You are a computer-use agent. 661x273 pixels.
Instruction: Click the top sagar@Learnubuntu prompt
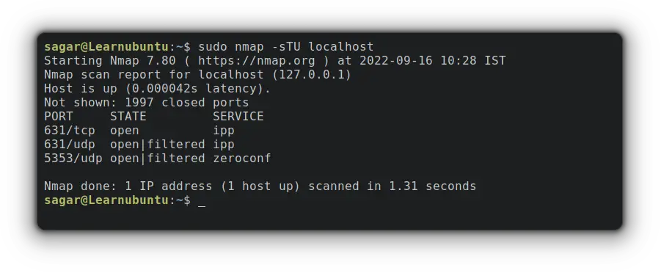tap(106, 47)
